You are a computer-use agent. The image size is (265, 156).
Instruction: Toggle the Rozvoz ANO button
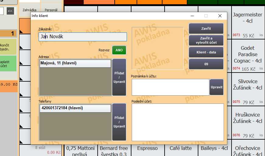click(x=119, y=50)
